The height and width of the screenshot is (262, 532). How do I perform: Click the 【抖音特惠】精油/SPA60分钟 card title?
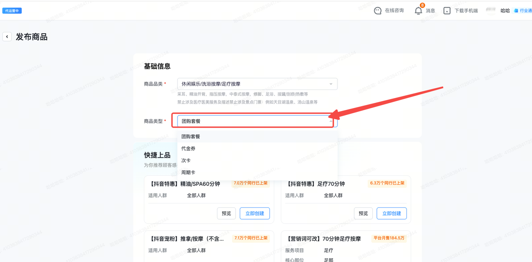pyautogui.click(x=184, y=184)
